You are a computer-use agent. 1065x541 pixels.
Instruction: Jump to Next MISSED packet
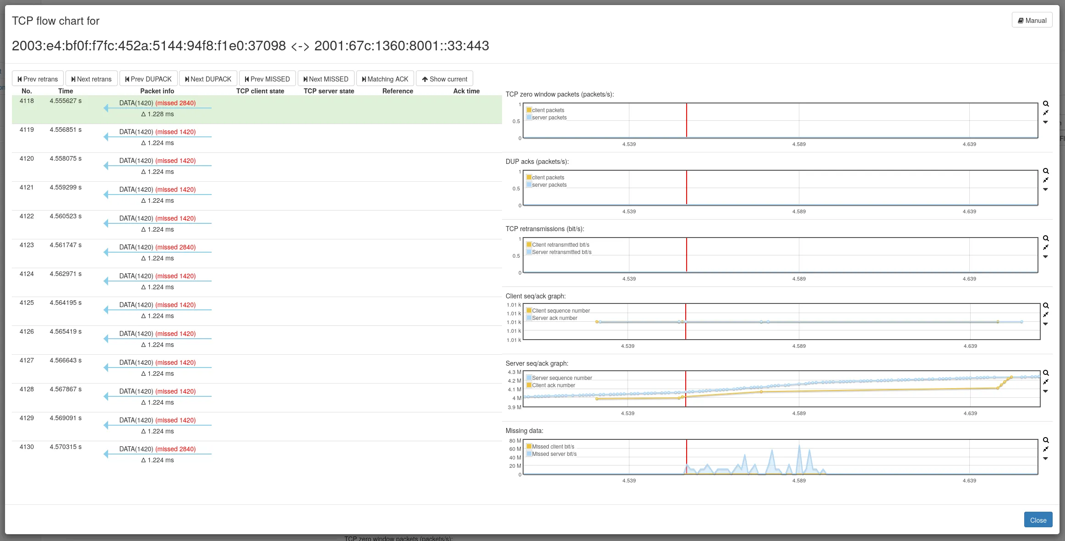[326, 79]
